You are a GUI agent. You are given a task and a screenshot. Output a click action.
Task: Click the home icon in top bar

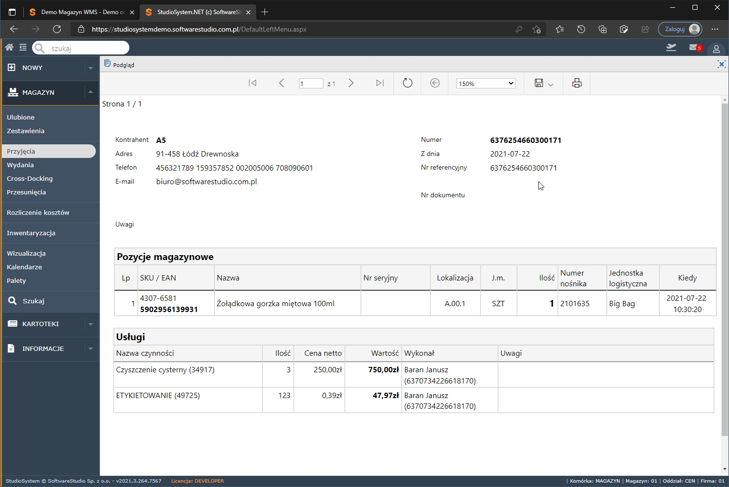click(x=9, y=47)
